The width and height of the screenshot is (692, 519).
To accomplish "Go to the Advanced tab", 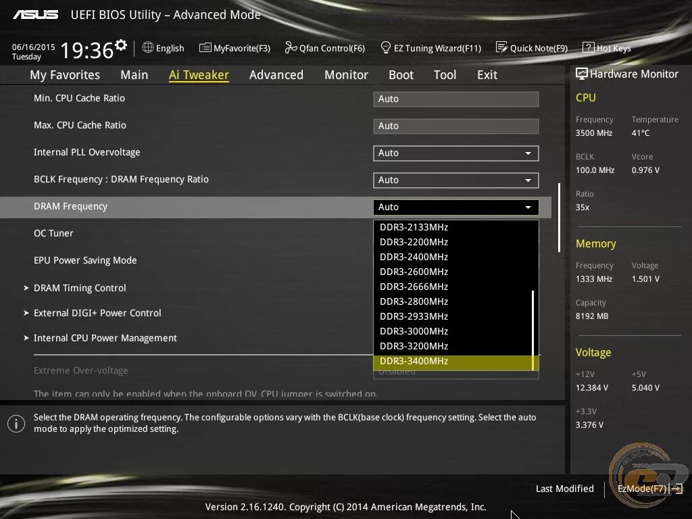I will point(276,75).
